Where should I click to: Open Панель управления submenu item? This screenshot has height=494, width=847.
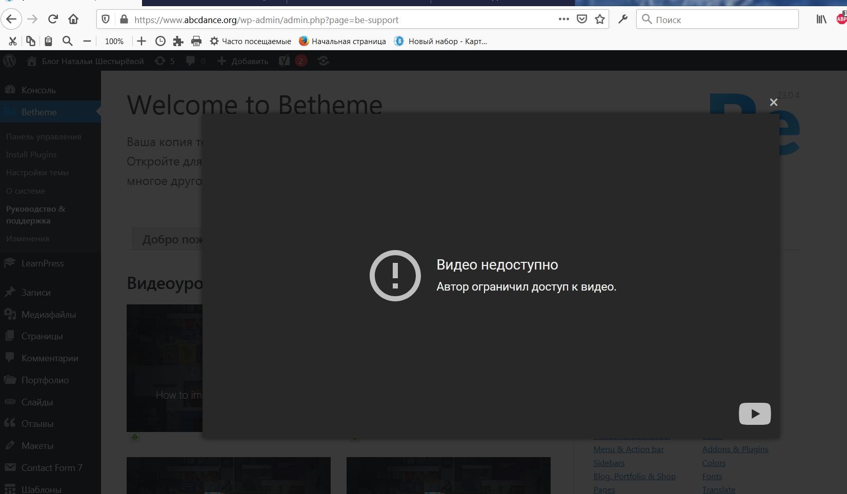coord(44,136)
